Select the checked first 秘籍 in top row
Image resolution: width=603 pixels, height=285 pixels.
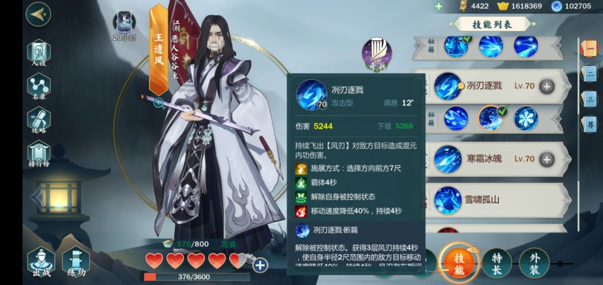(x=456, y=46)
